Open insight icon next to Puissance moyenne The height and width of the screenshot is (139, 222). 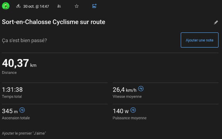tap(133, 110)
